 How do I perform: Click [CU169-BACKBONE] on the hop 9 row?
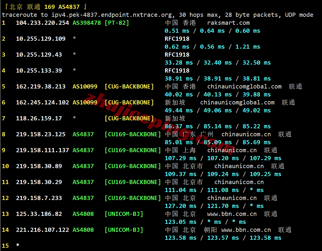point(133,150)
